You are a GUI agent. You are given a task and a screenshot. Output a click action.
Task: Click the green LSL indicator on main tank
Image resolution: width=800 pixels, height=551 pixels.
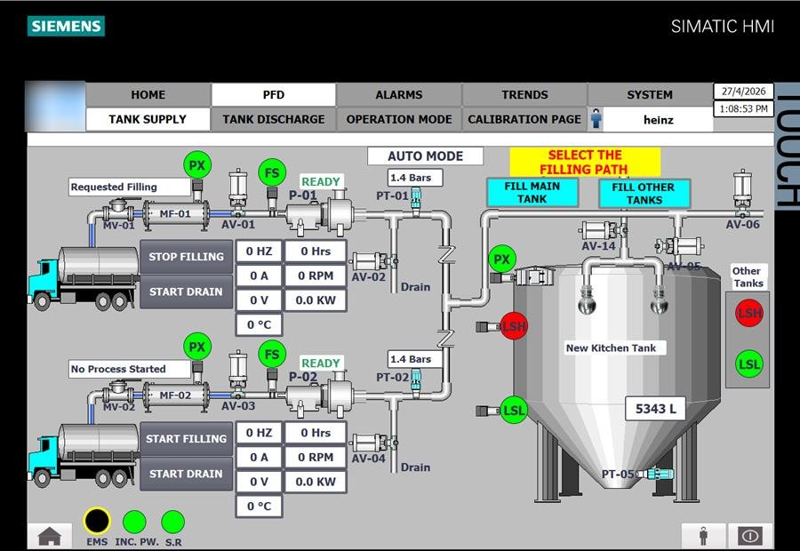click(x=514, y=411)
